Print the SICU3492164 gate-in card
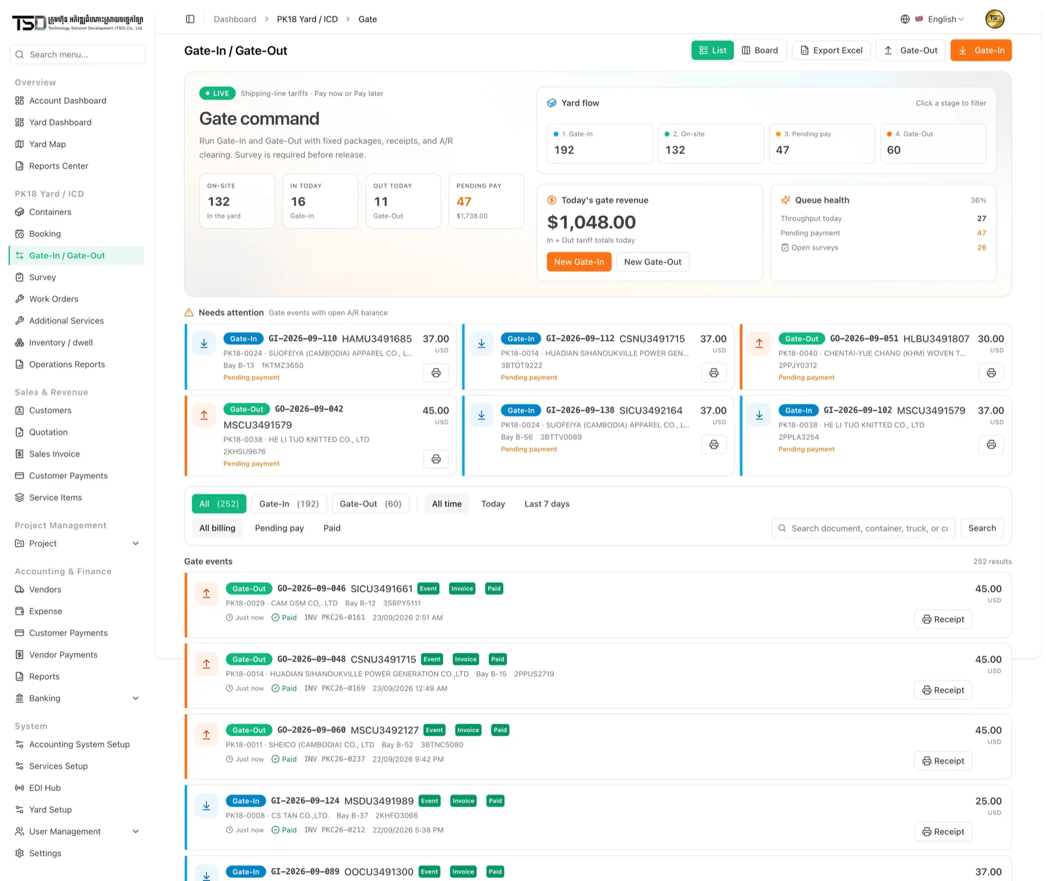Image resolution: width=1046 pixels, height=881 pixels. (714, 445)
